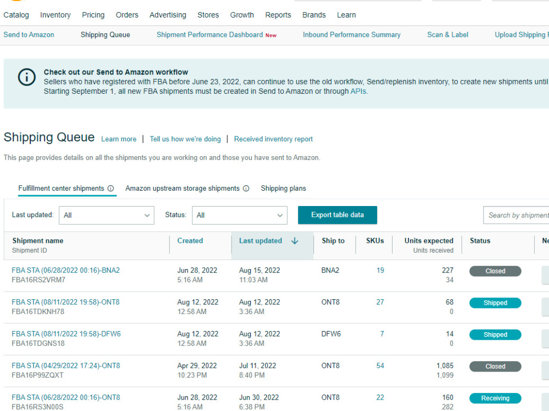Open the Status filter dropdown

(x=240, y=215)
